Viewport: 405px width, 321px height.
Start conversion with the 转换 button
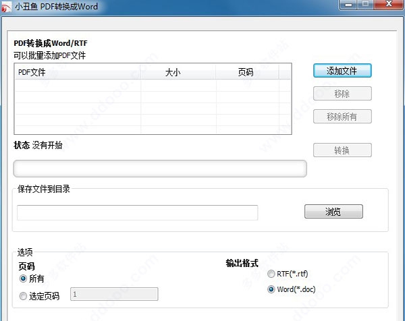tap(342, 150)
